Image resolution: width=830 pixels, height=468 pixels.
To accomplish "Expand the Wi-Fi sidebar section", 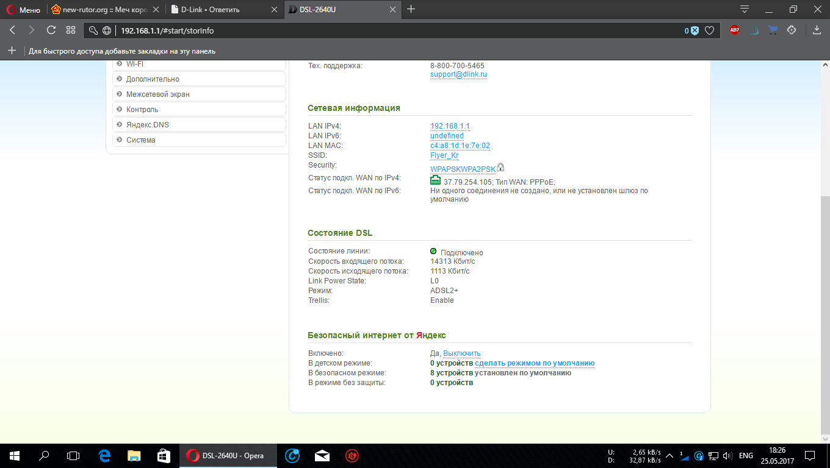I will click(x=135, y=64).
